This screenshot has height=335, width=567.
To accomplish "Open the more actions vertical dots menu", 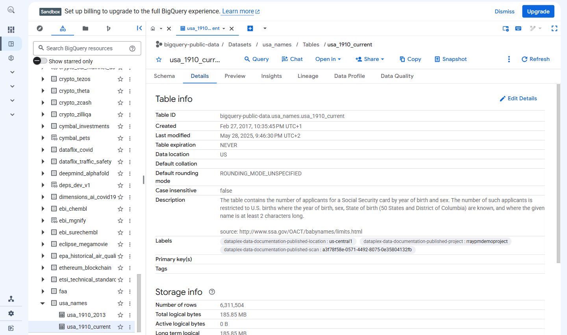I will pos(509,59).
